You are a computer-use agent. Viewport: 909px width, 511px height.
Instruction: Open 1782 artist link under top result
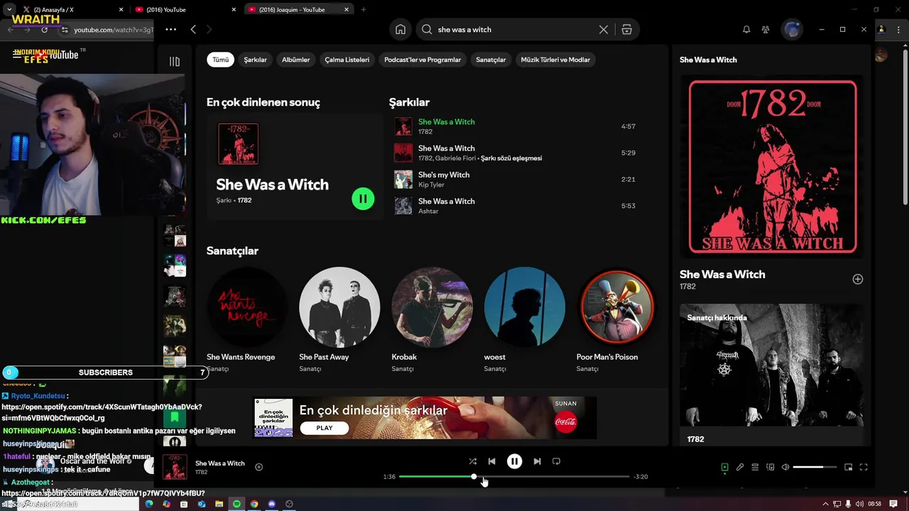click(x=244, y=200)
